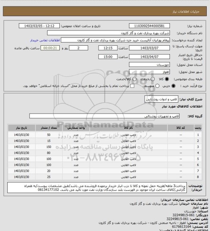This screenshot has width=210, height=231.
Task: Click the جزئیات اطلاعات نیاز header title
Action: 186,12
